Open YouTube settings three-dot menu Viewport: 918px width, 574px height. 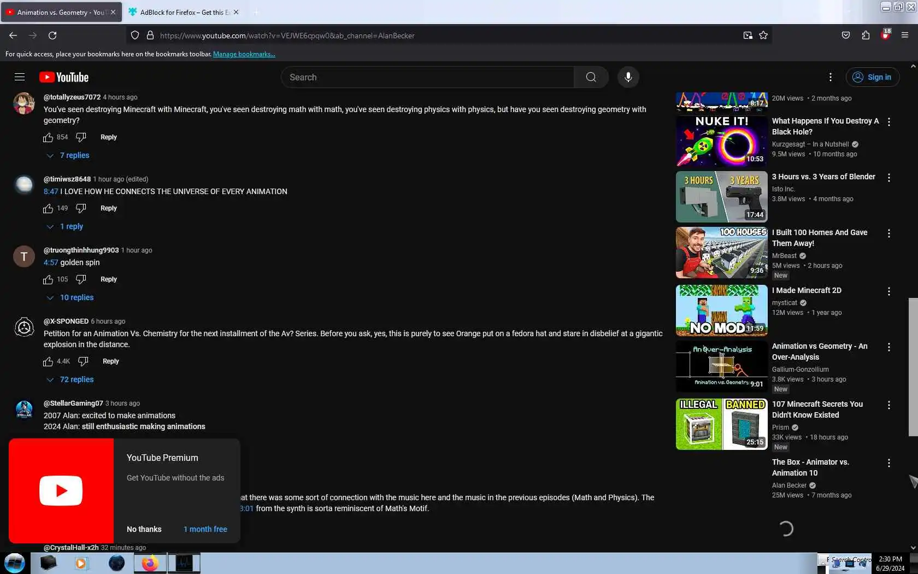pos(831,77)
